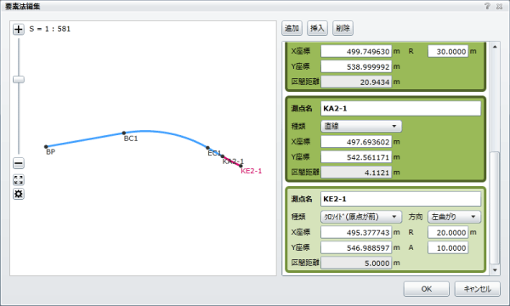Click X座標 field 497.693602
The height and width of the screenshot is (306, 510).
(x=356, y=142)
